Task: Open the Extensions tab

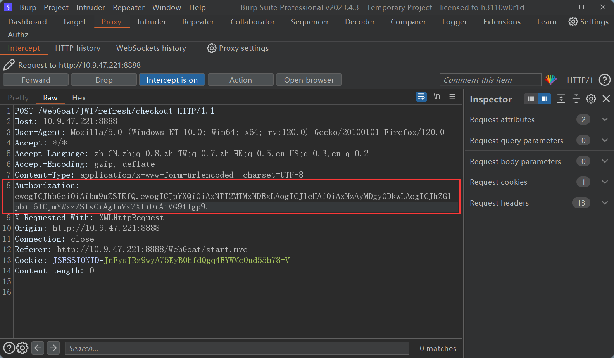Action: pyautogui.click(x=502, y=22)
